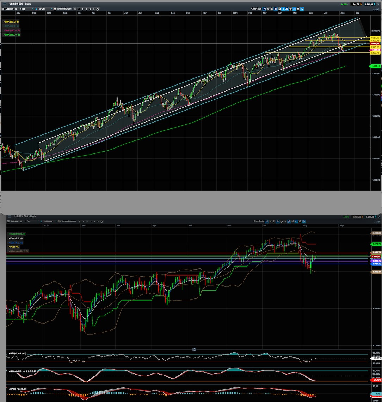Screen dimensions: 382x402
Task: Select the yellow 1.897,73 price level tag
Action: pos(375,53)
